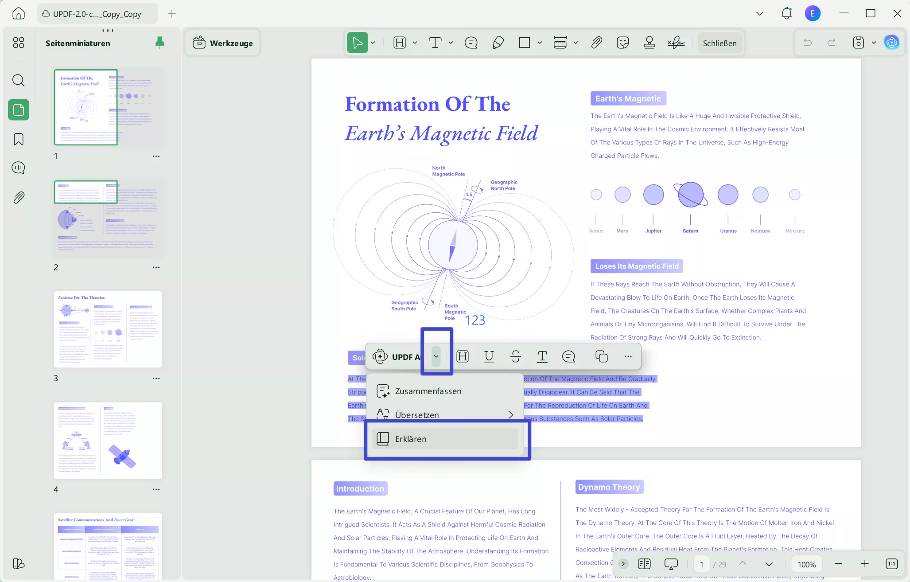
Task: Choose Erklären from AI menu
Action: point(445,439)
